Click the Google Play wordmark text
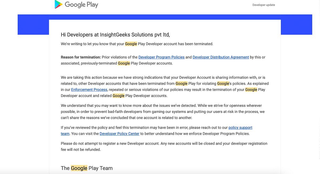Viewport: 320px width, 174px height. tap(81, 5)
